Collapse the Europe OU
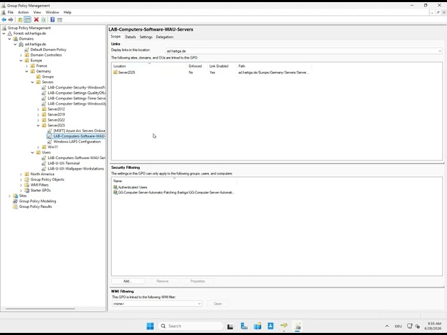Screen dimensions: 447x335 point(21,61)
